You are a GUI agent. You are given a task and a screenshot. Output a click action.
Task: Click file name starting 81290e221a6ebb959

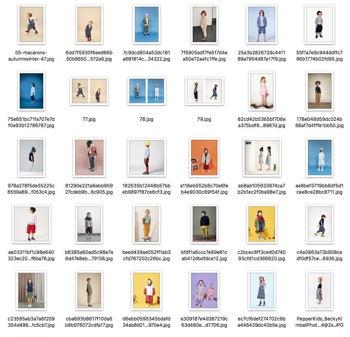pyautogui.click(x=89, y=189)
